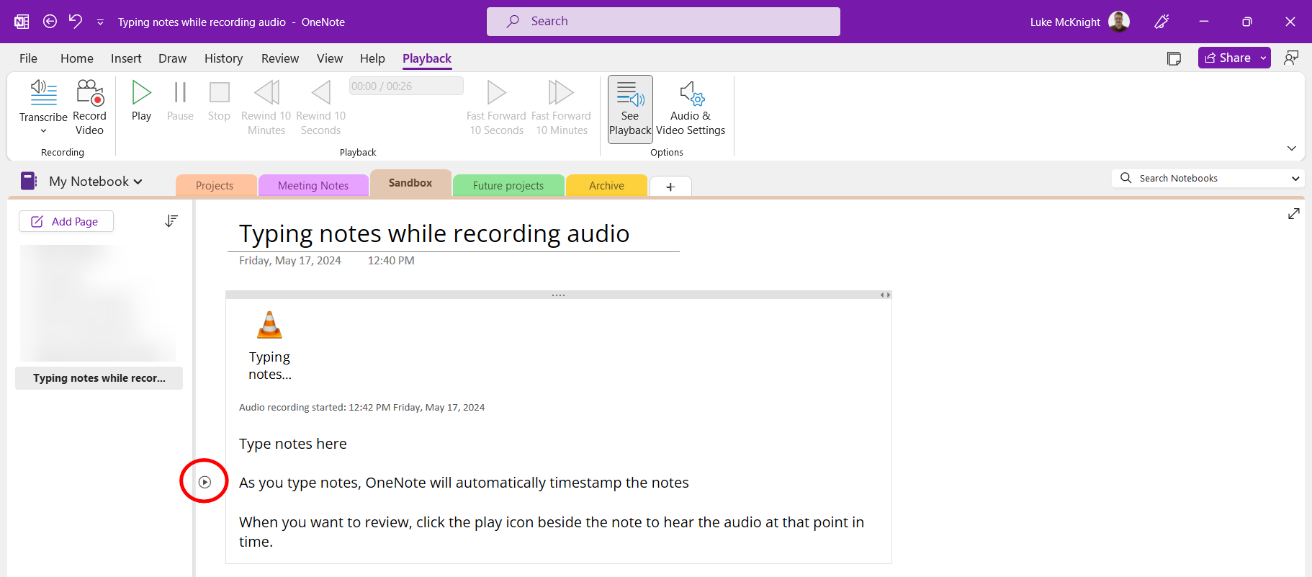
Task: Click the Share button
Action: [x=1228, y=58]
